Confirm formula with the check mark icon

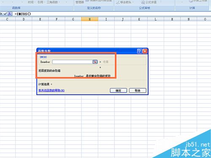coord(5,14)
